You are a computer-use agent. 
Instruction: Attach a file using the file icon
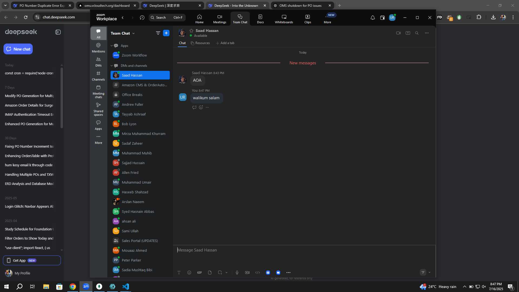click(210, 273)
